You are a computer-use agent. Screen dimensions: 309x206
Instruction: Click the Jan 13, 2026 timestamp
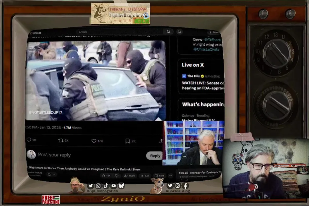50,128
